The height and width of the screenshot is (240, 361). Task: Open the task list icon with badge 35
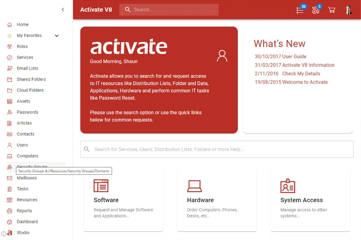[301, 10]
